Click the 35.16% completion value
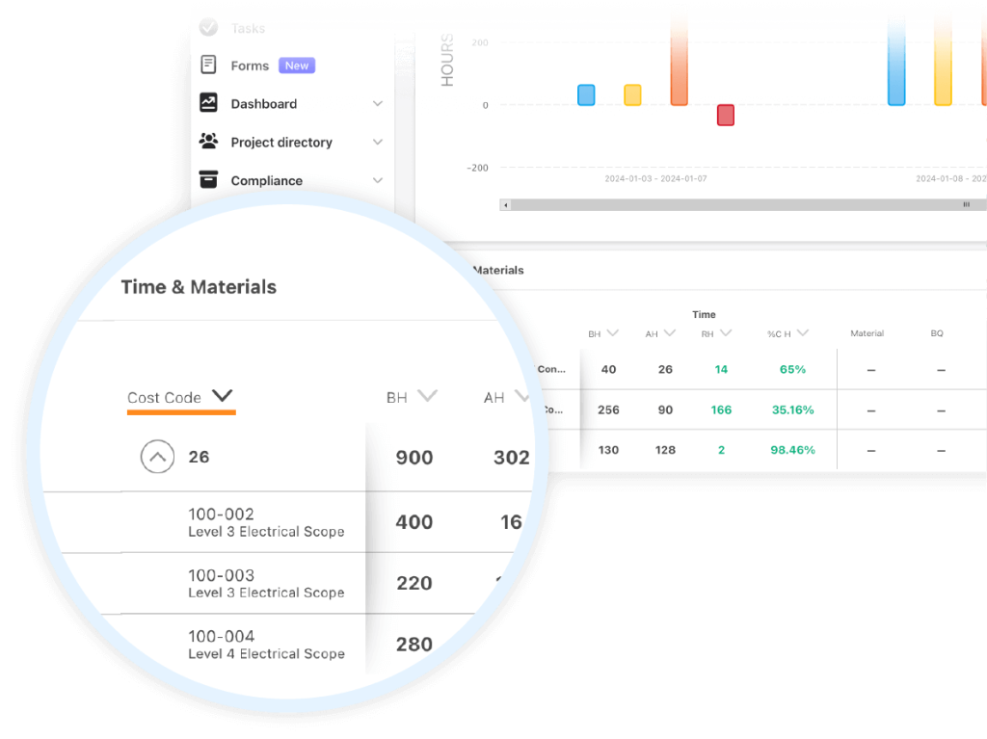Image resolution: width=987 pixels, height=739 pixels. tap(792, 409)
